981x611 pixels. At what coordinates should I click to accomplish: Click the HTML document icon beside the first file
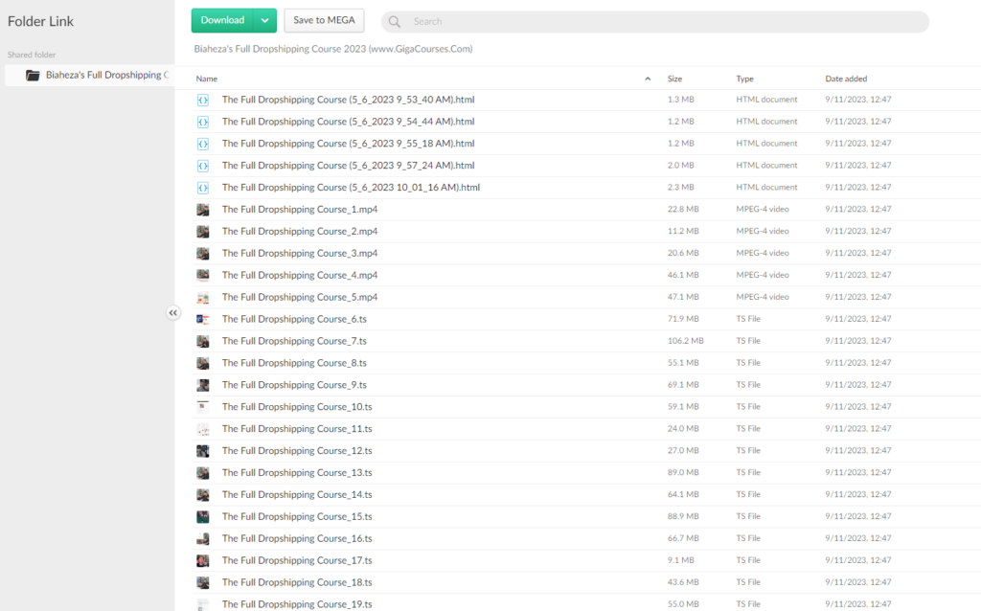click(x=204, y=99)
